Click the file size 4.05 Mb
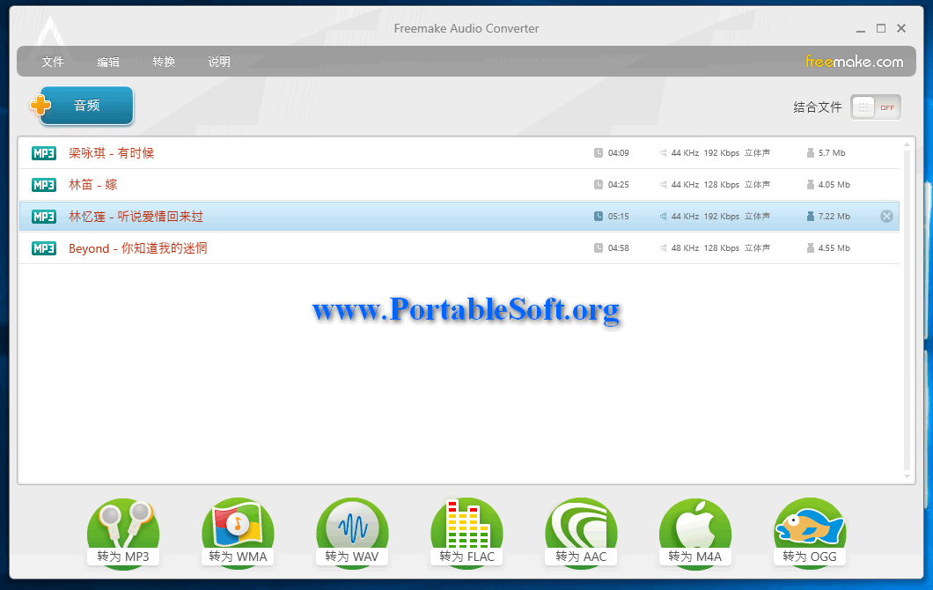Screen dimensions: 933x590 (x=834, y=185)
